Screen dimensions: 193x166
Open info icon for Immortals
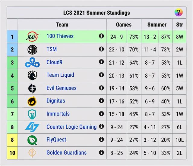[101, 114]
